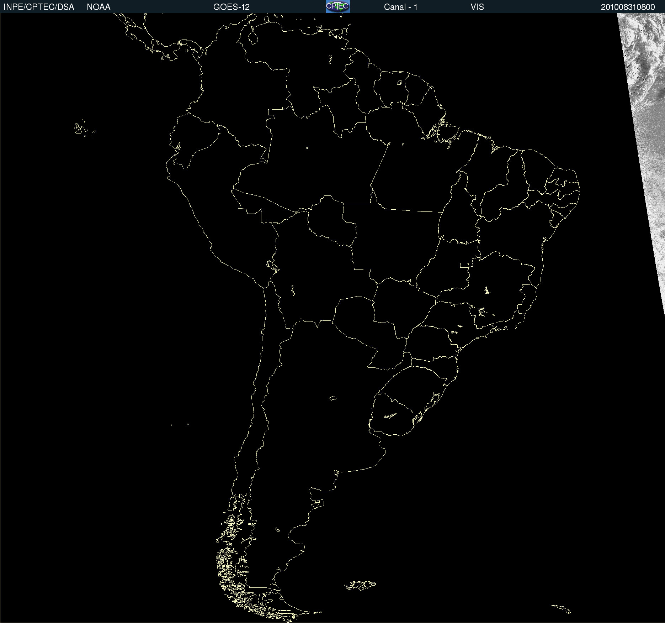This screenshot has width=665, height=623.
Task: Select the 'VIS' label in header
Action: click(477, 7)
